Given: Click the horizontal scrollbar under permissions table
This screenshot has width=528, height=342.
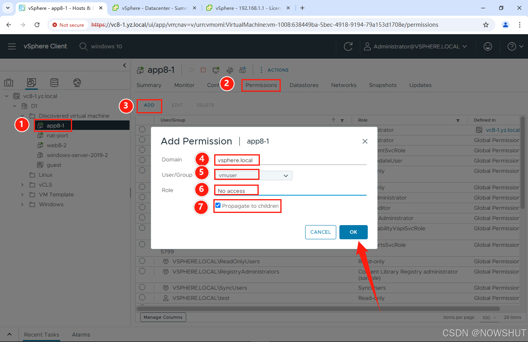Looking at the screenshot, I should pos(318,309).
